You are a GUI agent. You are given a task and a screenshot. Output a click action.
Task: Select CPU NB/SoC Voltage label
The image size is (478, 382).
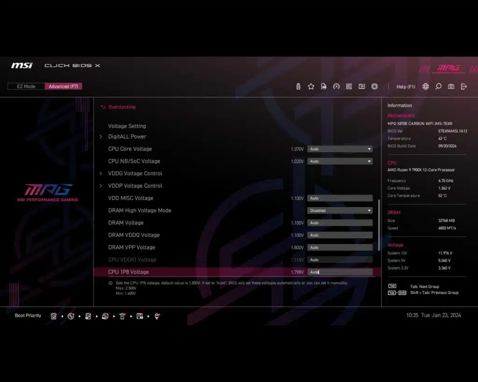tap(134, 161)
